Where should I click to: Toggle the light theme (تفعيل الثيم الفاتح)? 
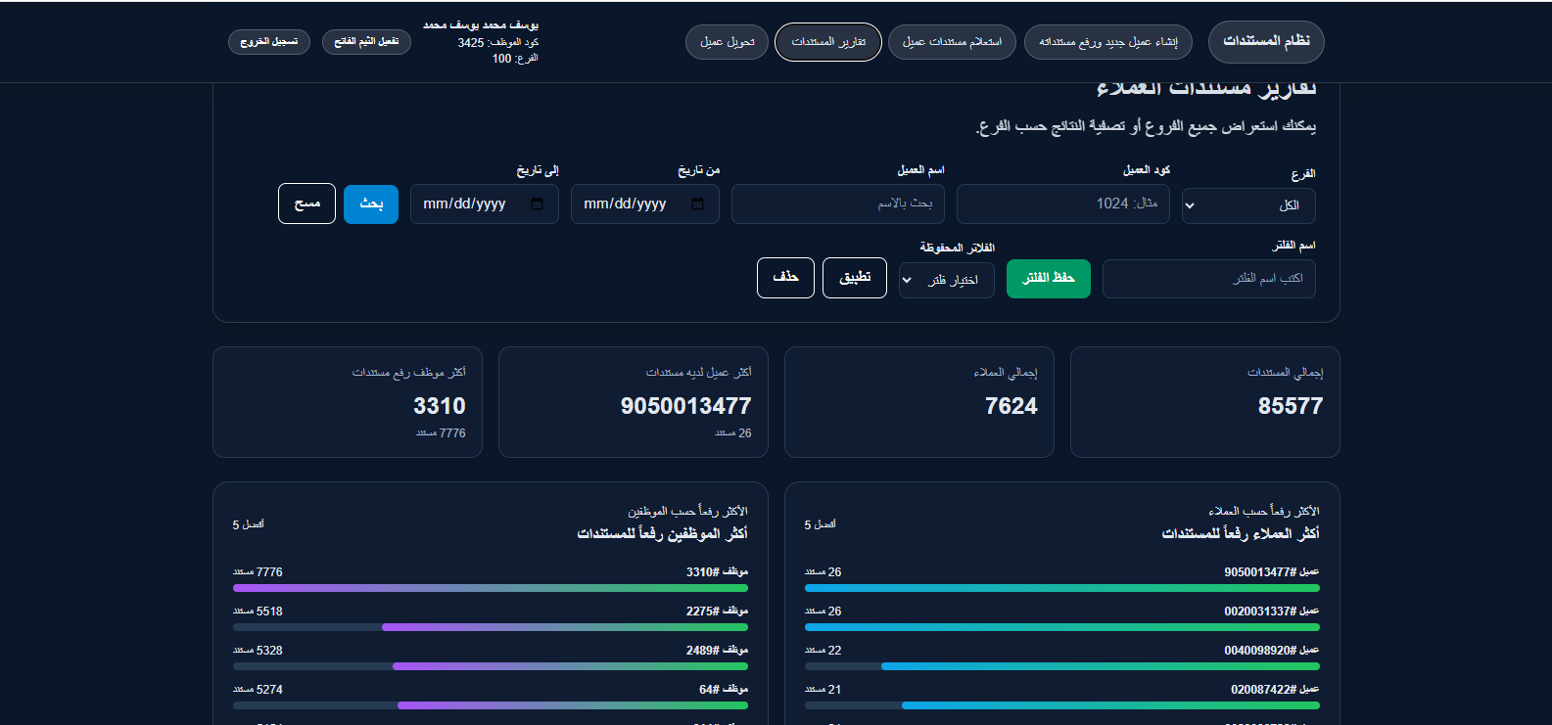tap(366, 42)
